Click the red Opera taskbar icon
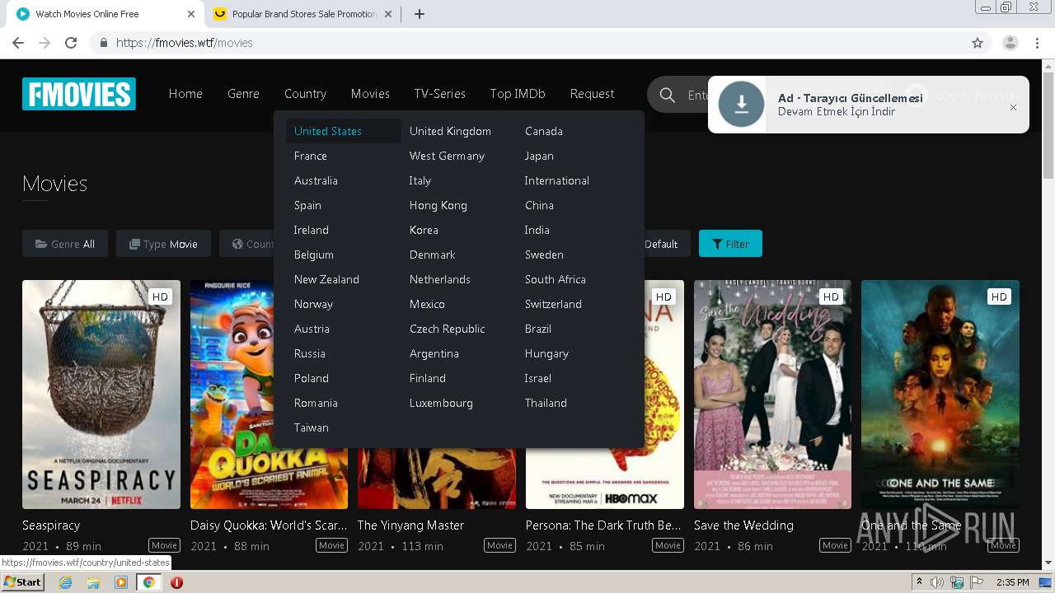Viewport: 1055px width, 593px height. click(x=176, y=582)
